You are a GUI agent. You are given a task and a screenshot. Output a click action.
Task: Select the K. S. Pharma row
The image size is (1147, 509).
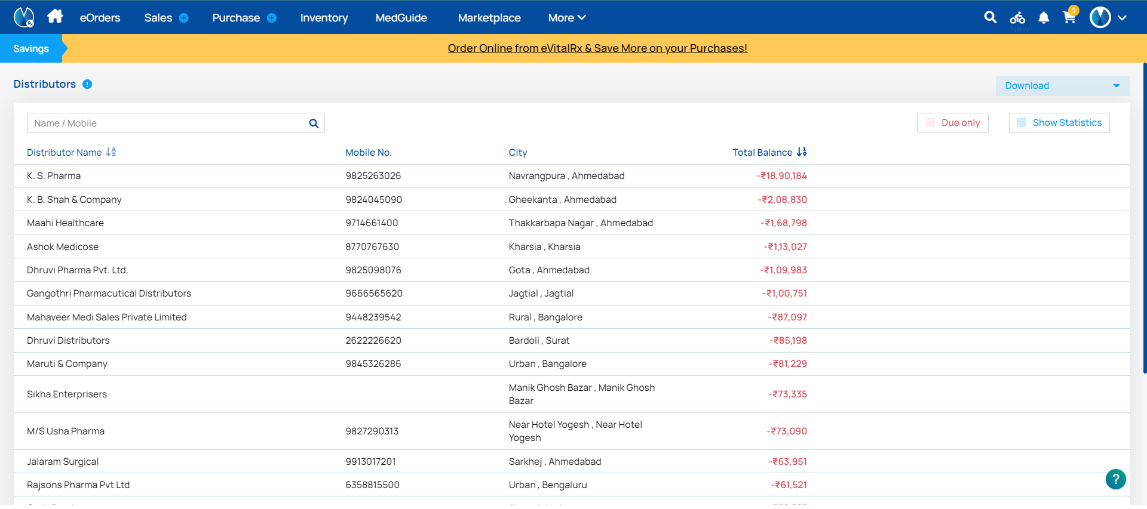coord(572,176)
